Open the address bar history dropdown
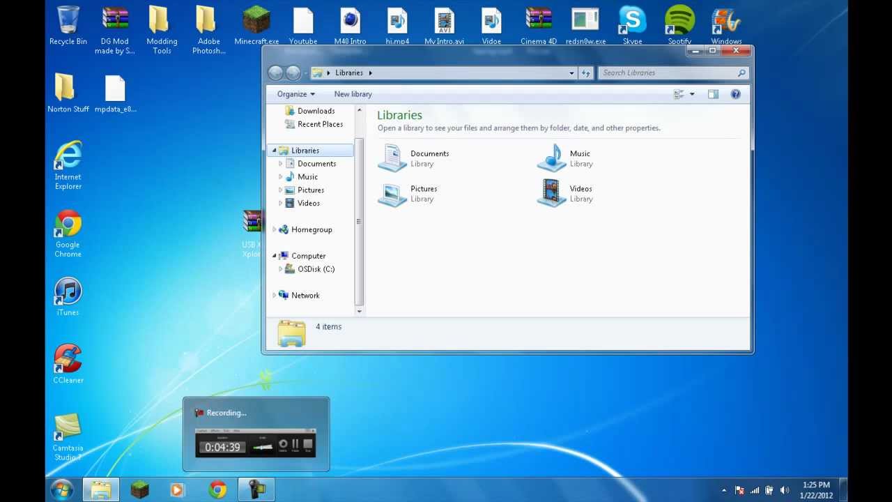The height and width of the screenshot is (502, 892). (x=571, y=73)
